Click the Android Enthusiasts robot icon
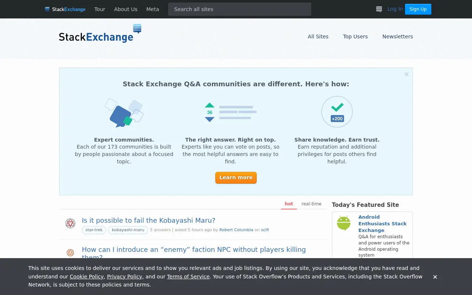This screenshot has width=472, height=295. pos(344,223)
